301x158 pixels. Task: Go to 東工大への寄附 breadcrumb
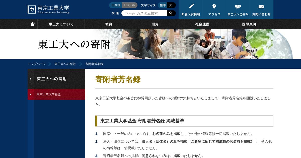point(65,64)
